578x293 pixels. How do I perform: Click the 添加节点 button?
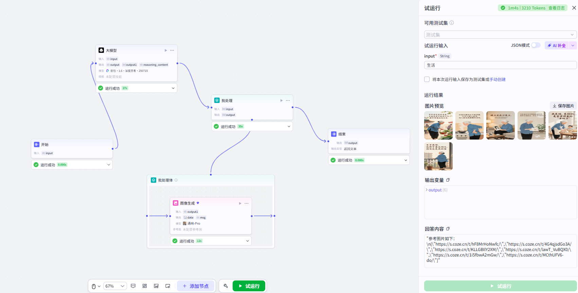pos(196,286)
